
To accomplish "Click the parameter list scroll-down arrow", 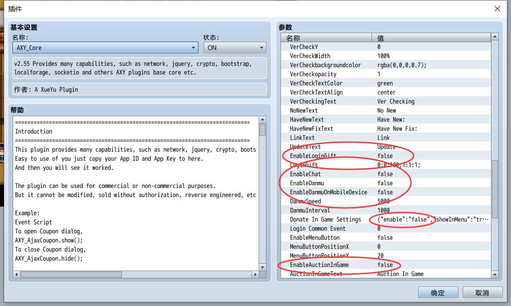I will 495,274.
